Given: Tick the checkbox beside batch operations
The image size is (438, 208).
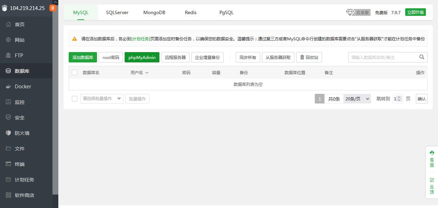Looking at the screenshot, I should (75, 98).
